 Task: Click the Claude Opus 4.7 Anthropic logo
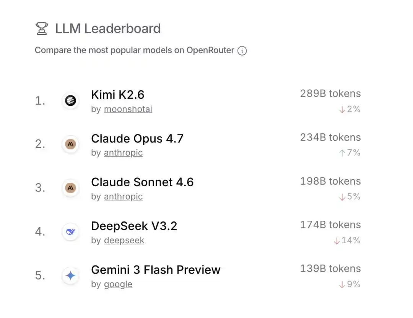click(x=70, y=144)
